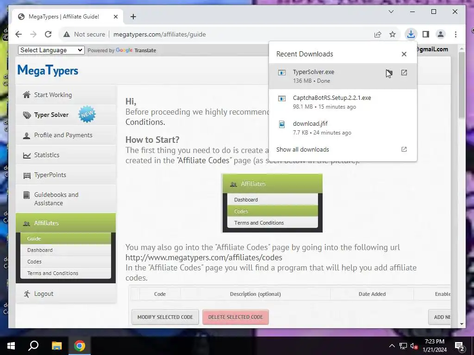Open the notification center icon
The width and height of the screenshot is (474, 355).
pos(460,346)
